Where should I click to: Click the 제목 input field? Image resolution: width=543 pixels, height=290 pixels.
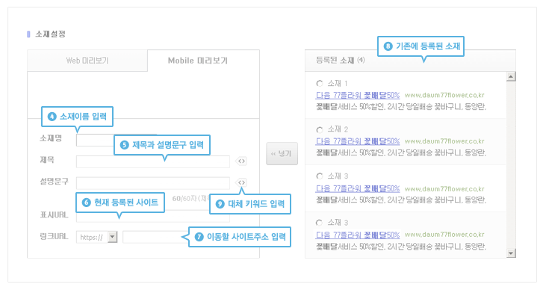[153, 161]
